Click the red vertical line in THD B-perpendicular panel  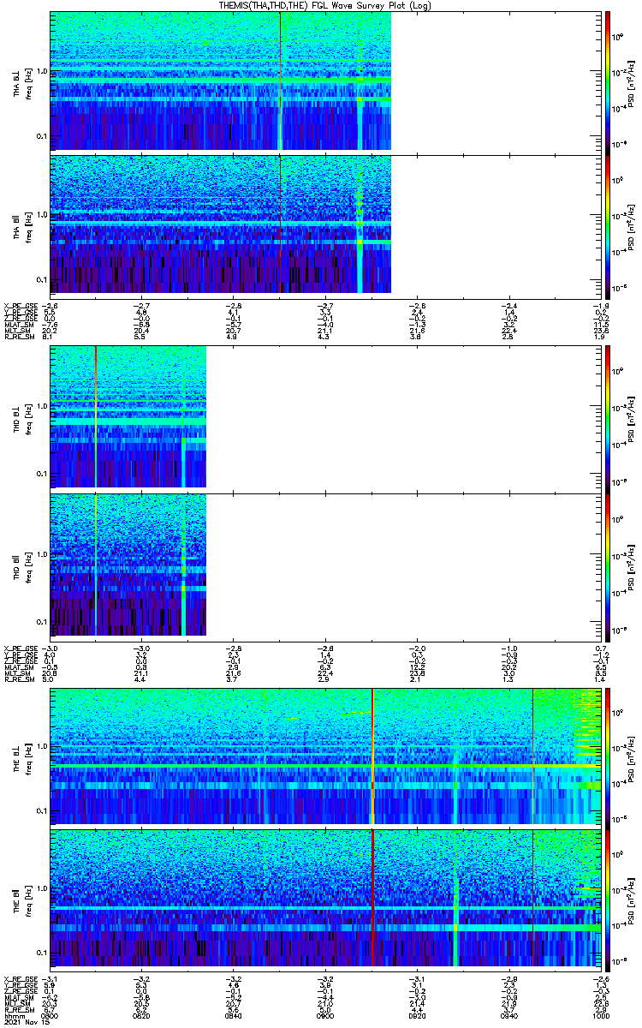pos(96,416)
